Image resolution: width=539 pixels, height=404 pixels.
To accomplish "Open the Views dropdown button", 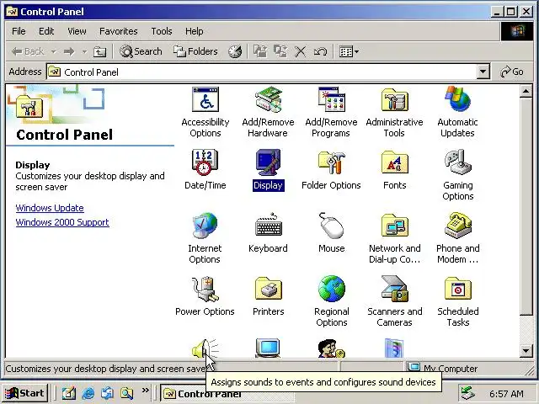I will pyautogui.click(x=349, y=51).
